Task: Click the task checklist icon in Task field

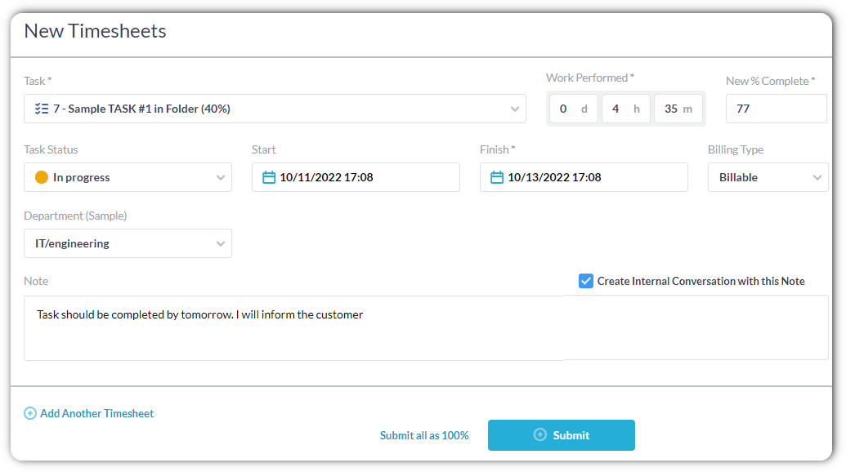Action: pyautogui.click(x=43, y=109)
